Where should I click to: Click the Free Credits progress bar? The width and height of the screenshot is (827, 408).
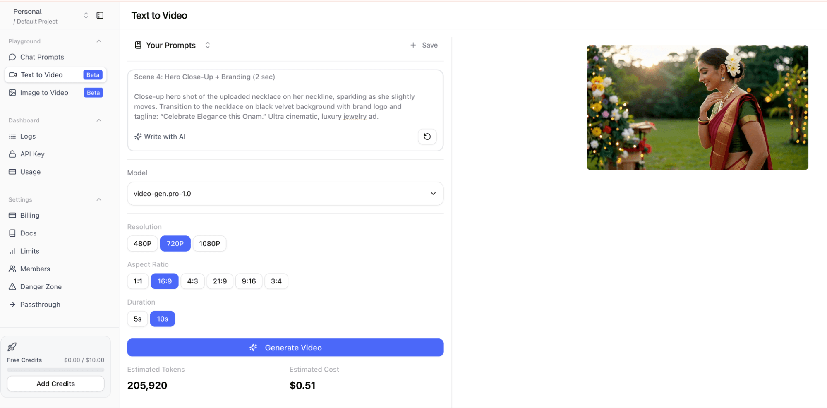(55, 369)
